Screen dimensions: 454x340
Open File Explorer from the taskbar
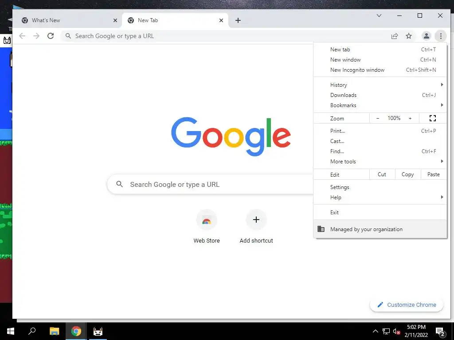click(x=54, y=331)
